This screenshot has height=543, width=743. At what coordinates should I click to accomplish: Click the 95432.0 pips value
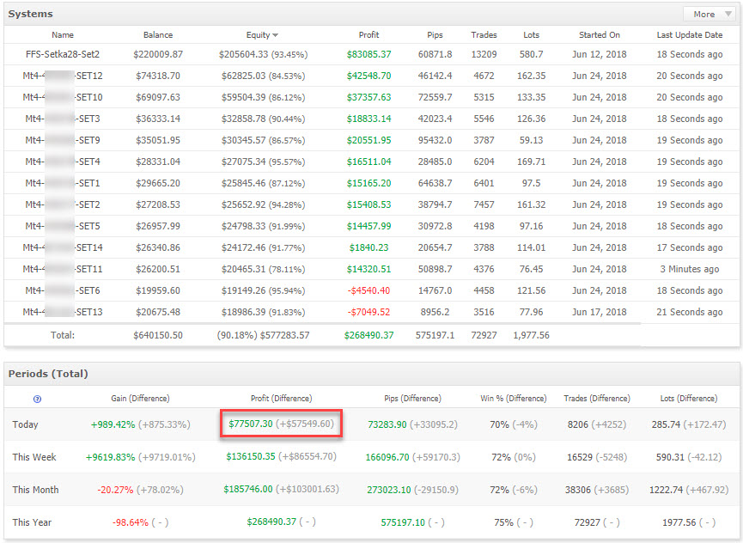click(435, 140)
